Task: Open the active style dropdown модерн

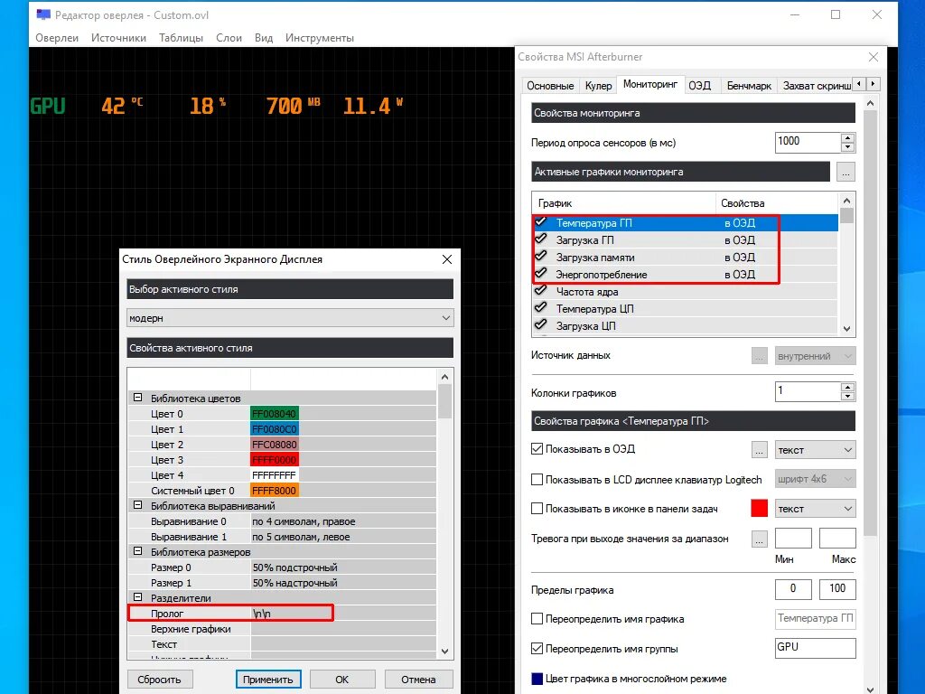Action: click(290, 318)
